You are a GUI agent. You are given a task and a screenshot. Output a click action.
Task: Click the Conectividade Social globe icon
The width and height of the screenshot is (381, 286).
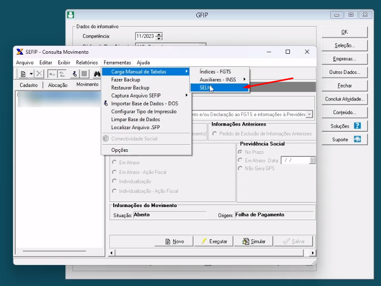[x=106, y=139]
